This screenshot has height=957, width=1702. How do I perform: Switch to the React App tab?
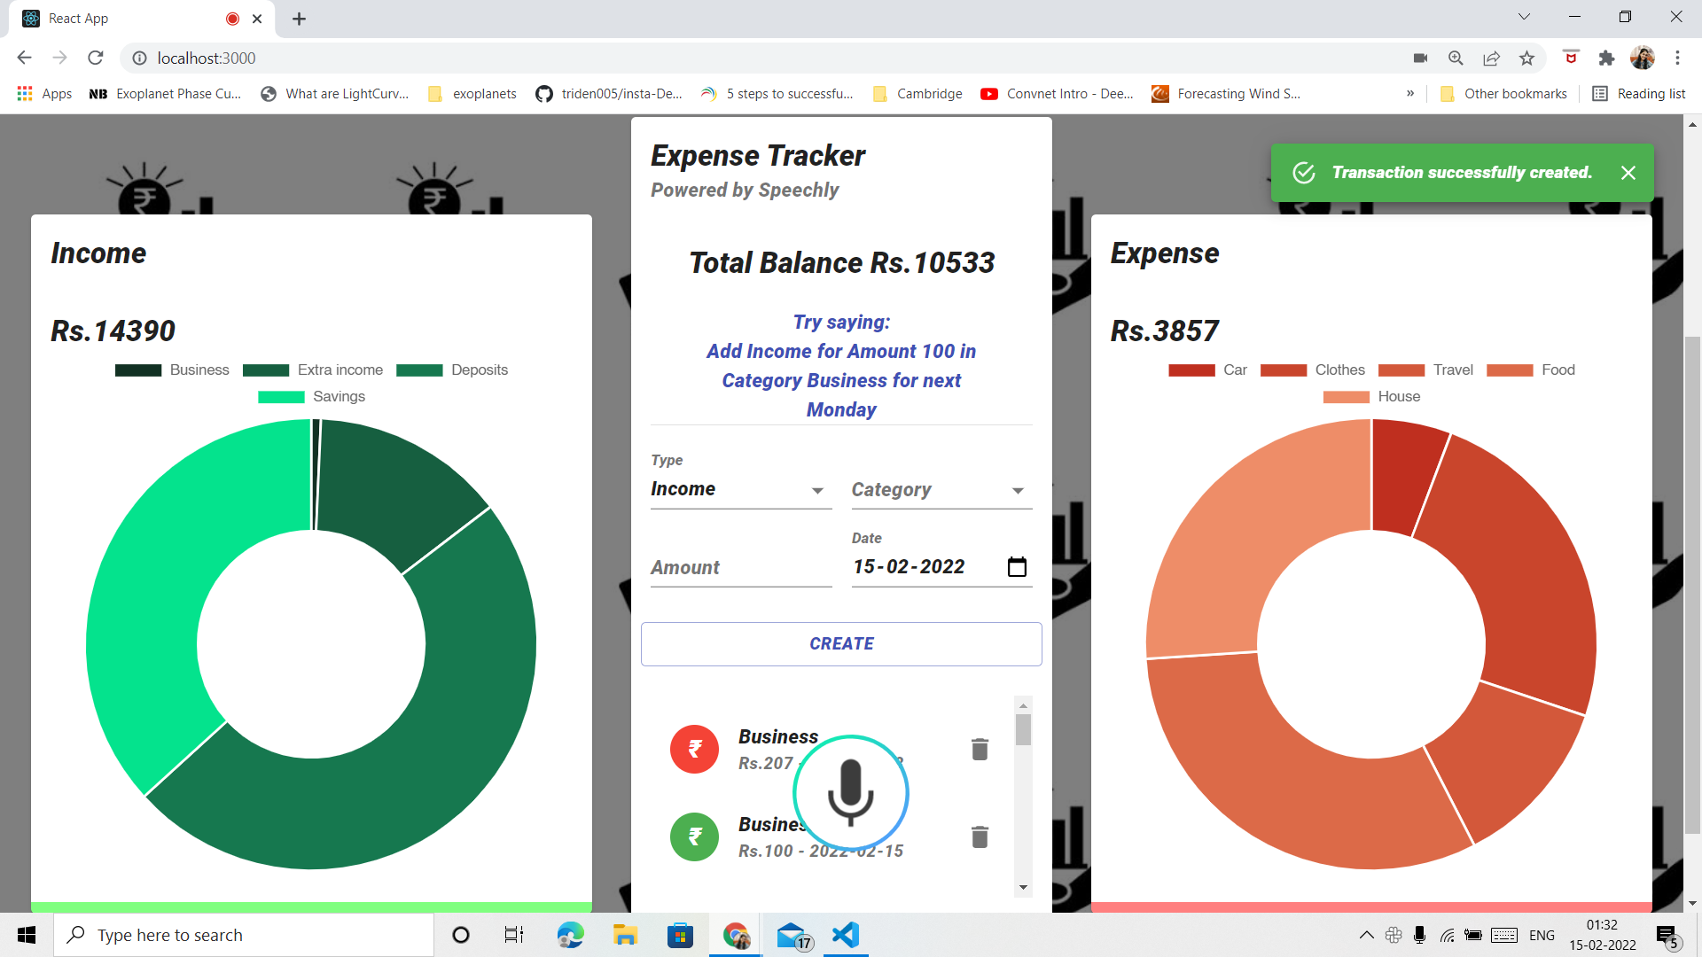click(142, 19)
